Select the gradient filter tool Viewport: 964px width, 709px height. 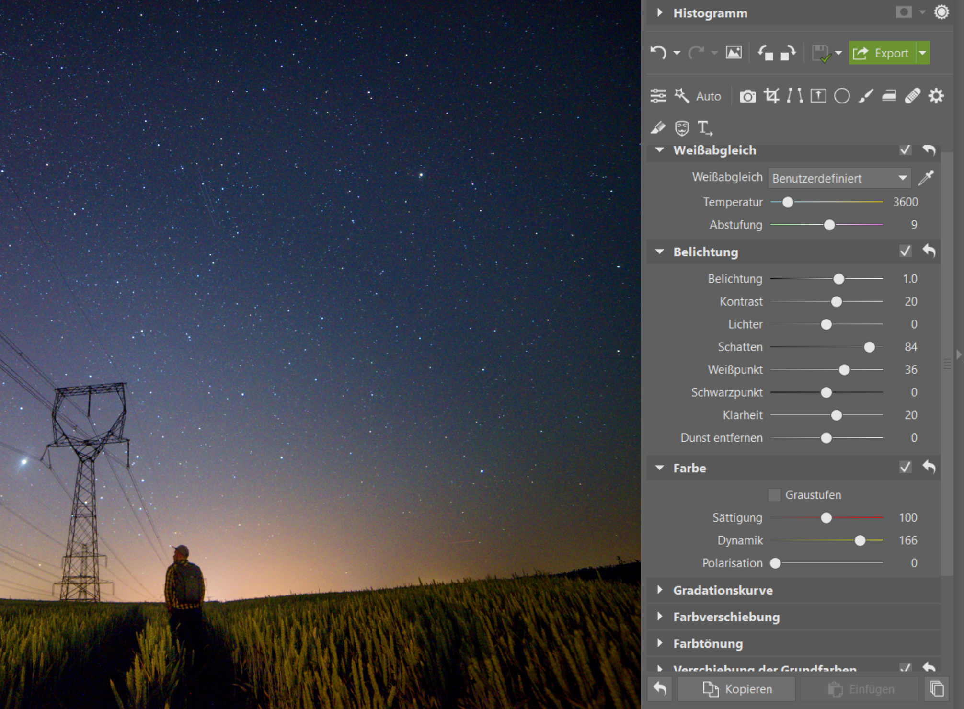point(889,96)
